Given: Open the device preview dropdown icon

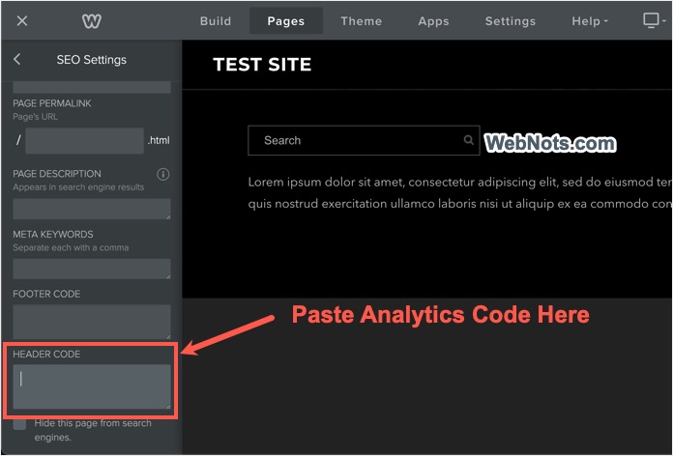Looking at the screenshot, I should click(x=654, y=20).
